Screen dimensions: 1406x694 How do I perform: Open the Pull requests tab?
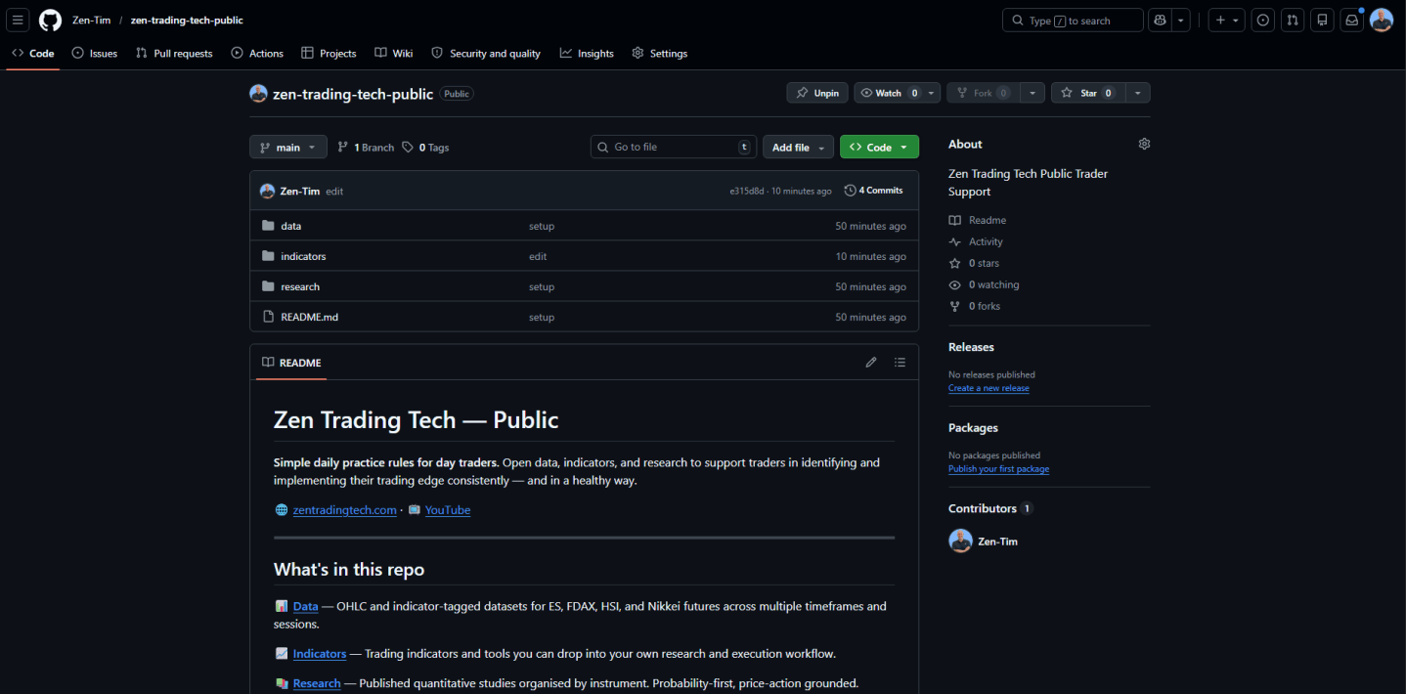174,54
